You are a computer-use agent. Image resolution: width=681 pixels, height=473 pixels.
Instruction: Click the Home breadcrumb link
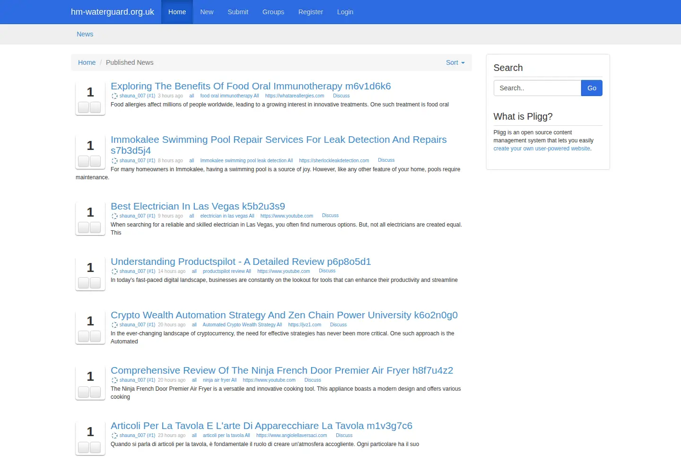pyautogui.click(x=87, y=62)
